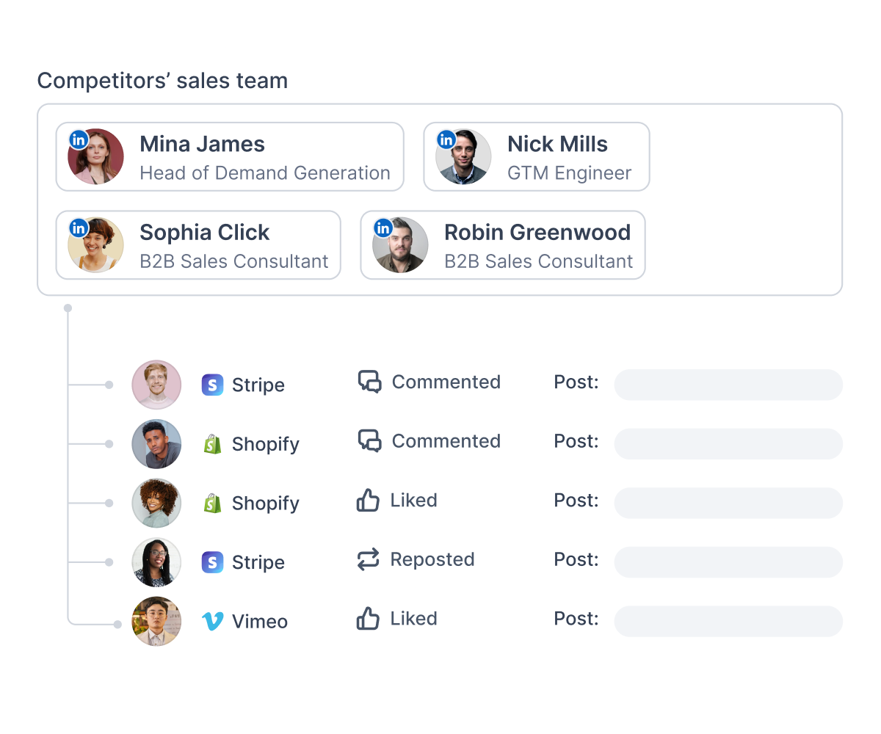881x734 pixels.
Task: Click the Post field in the Reposted row
Action: pyautogui.click(x=728, y=562)
